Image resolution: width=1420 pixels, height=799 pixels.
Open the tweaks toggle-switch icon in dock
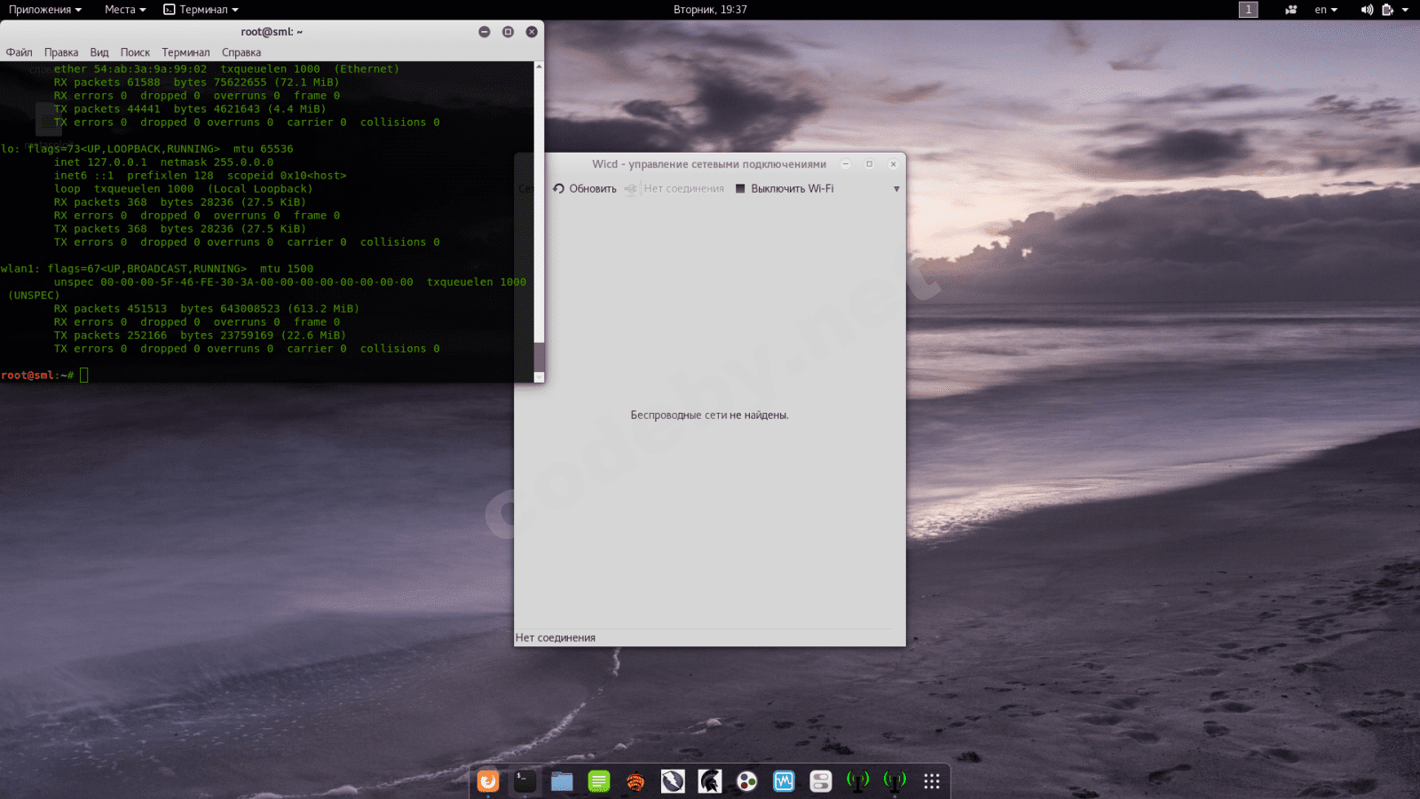[821, 780]
